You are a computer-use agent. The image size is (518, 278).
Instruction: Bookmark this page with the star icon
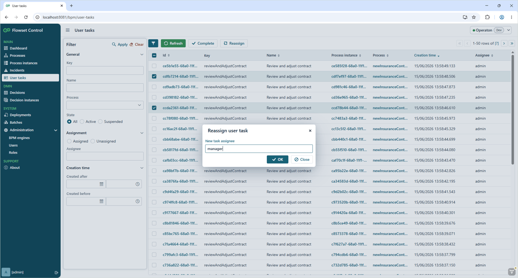click(x=474, y=17)
